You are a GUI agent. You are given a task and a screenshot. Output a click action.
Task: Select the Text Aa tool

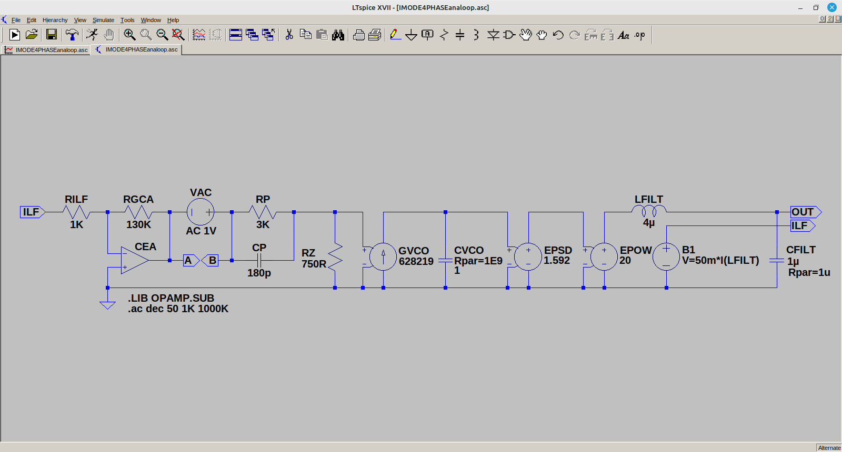[x=624, y=35]
